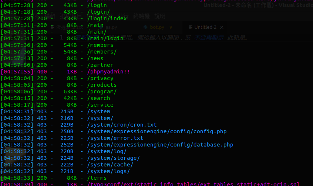Click the /system/logs/ path
Screen dimensions: 313x186
click(x=109, y=172)
